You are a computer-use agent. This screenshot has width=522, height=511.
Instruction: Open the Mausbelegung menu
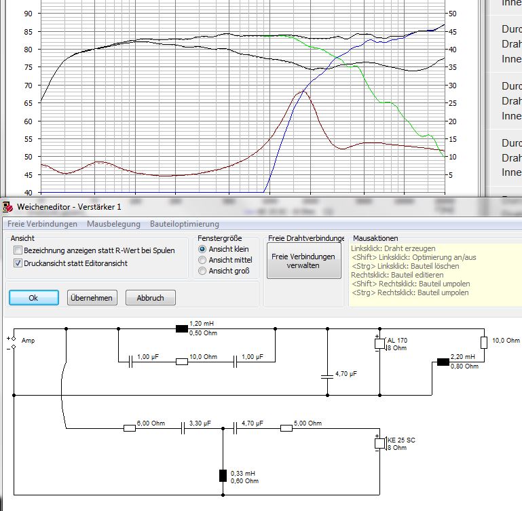pyautogui.click(x=113, y=224)
